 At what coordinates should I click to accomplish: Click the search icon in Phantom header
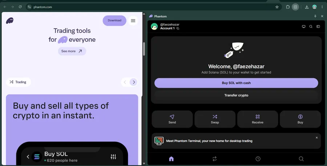coord(311,26)
